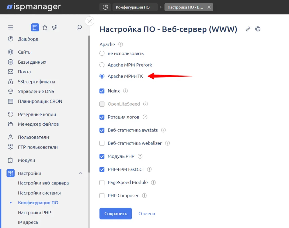The image size is (289, 228).
Task: Enable Веб-статистика webalizer checkbox
Action: [102, 143]
